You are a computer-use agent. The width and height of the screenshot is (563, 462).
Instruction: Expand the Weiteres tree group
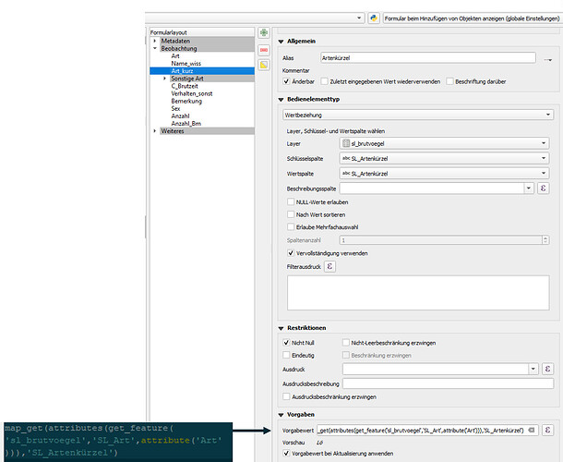155,131
